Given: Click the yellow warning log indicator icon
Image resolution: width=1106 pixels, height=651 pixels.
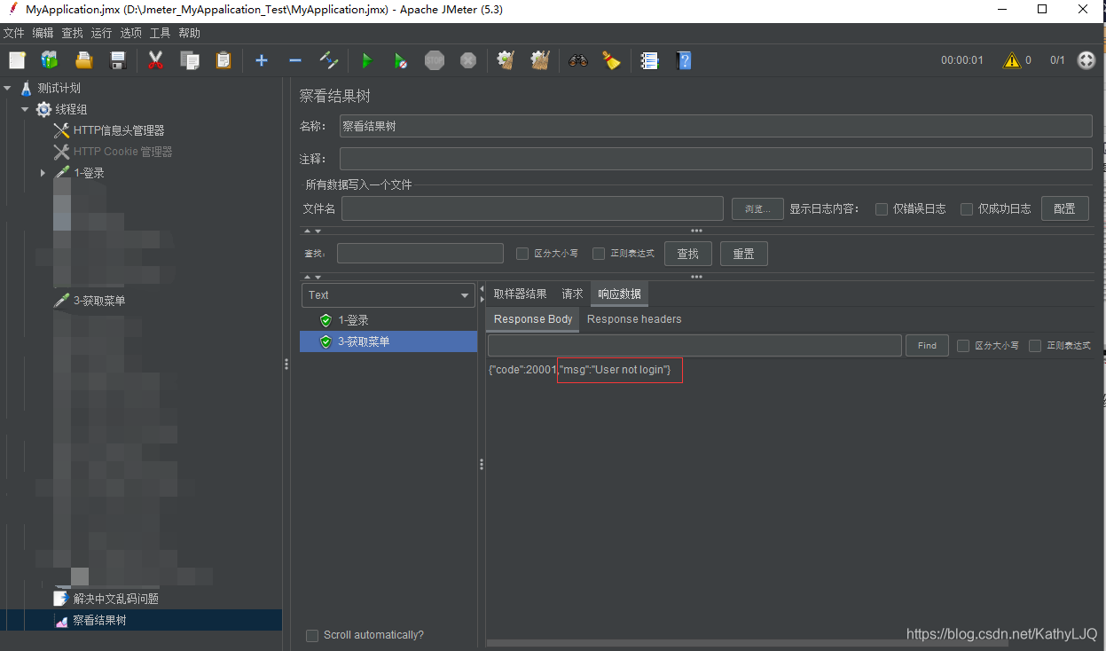Looking at the screenshot, I should point(1012,60).
